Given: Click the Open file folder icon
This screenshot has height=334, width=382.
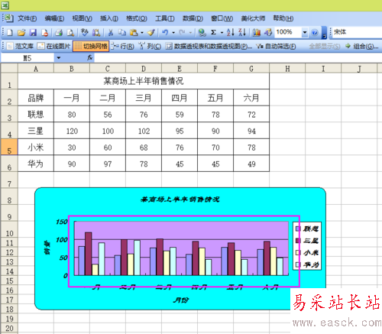Looking at the screenshot, I should 21,32.
